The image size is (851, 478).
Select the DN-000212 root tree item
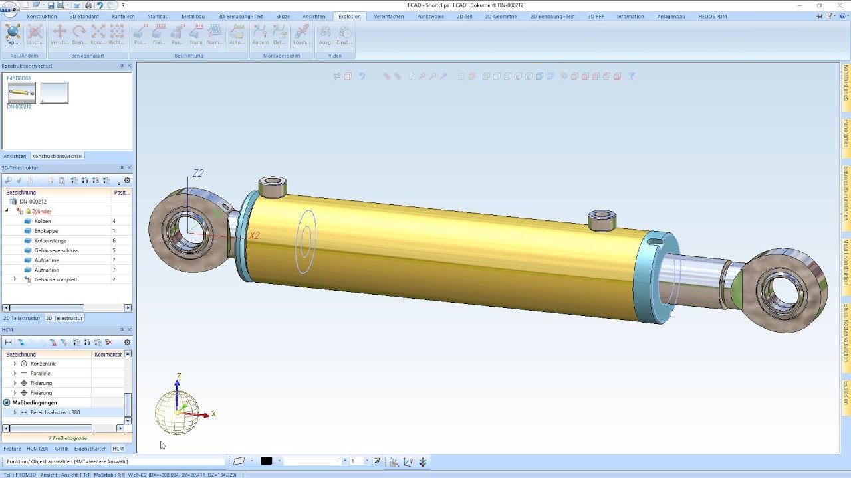point(33,201)
